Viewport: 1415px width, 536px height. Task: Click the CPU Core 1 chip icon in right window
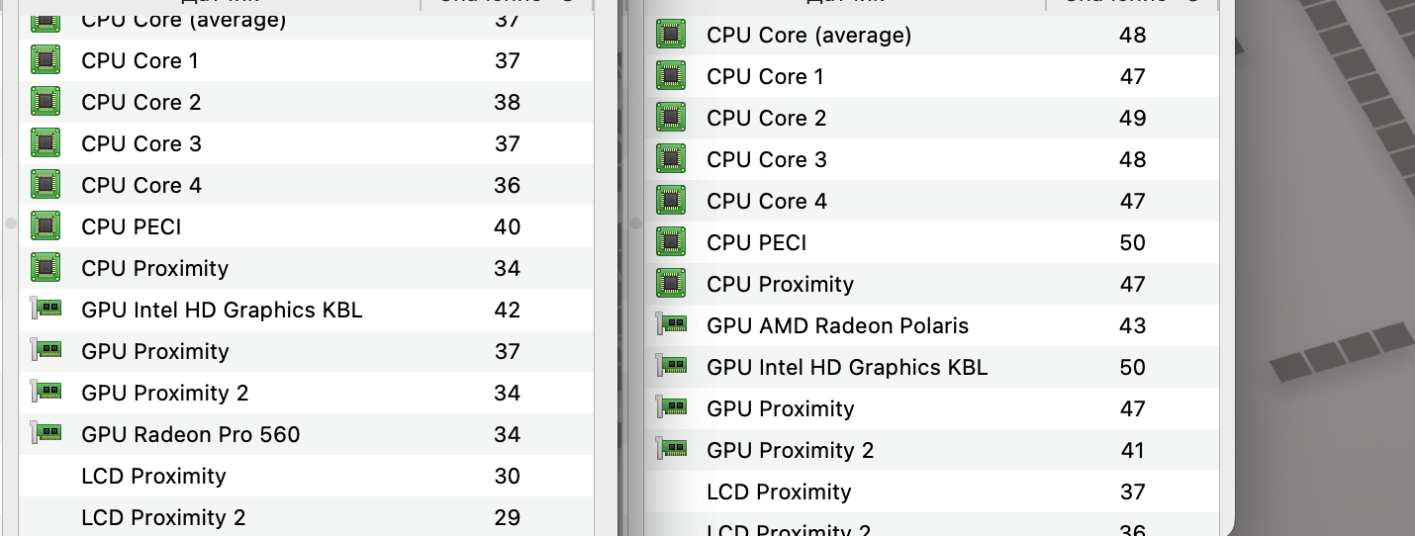(x=671, y=76)
